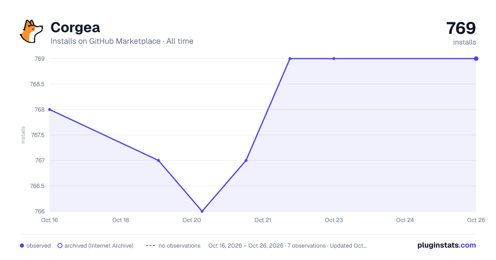Image resolution: width=496 pixels, height=260 pixels.
Task: Click the 'observed' legend label
Action: click(x=38, y=246)
